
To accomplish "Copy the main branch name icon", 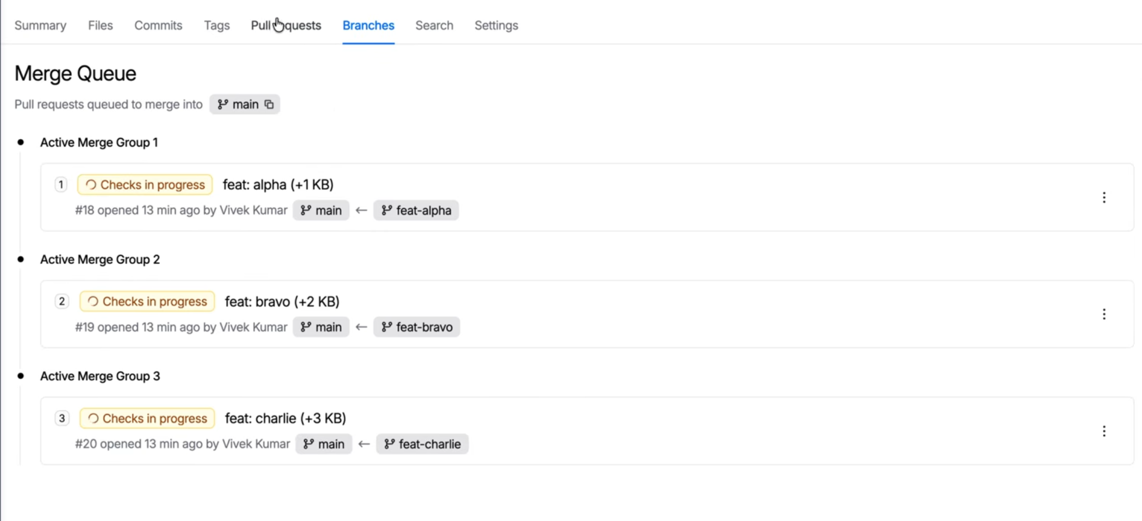I will pyautogui.click(x=269, y=104).
